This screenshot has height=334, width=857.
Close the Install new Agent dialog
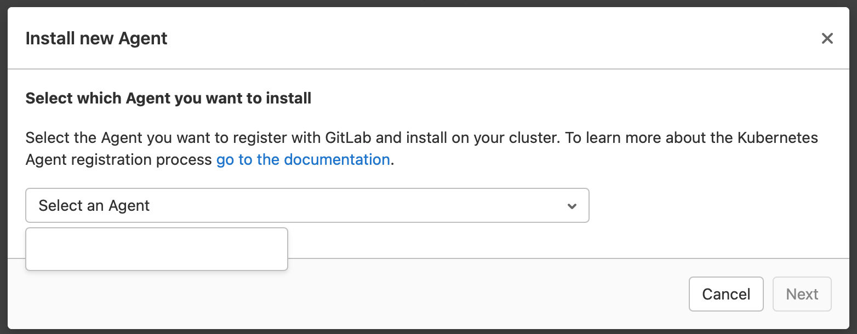click(827, 38)
